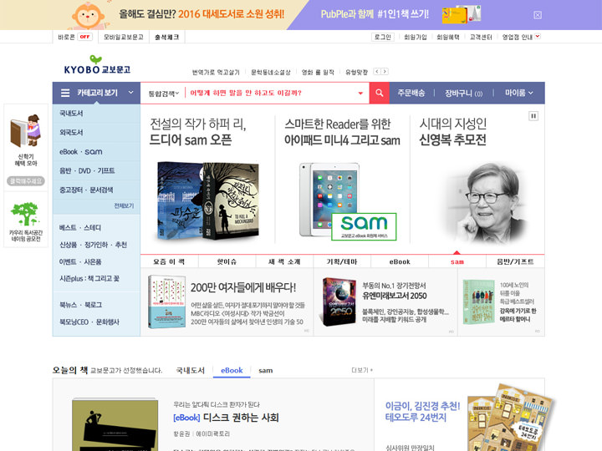Open the green 감옥에 가기로 한 book cover
Screen dimensions: 602x451
click(x=478, y=302)
